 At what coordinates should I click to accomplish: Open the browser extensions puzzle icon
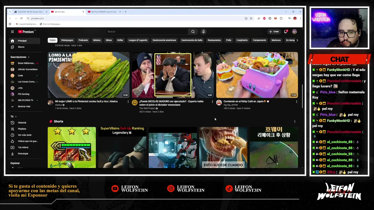click(x=281, y=18)
